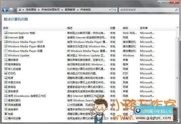
Task: Sort by the 类别 column header
Action: pos(125,28)
